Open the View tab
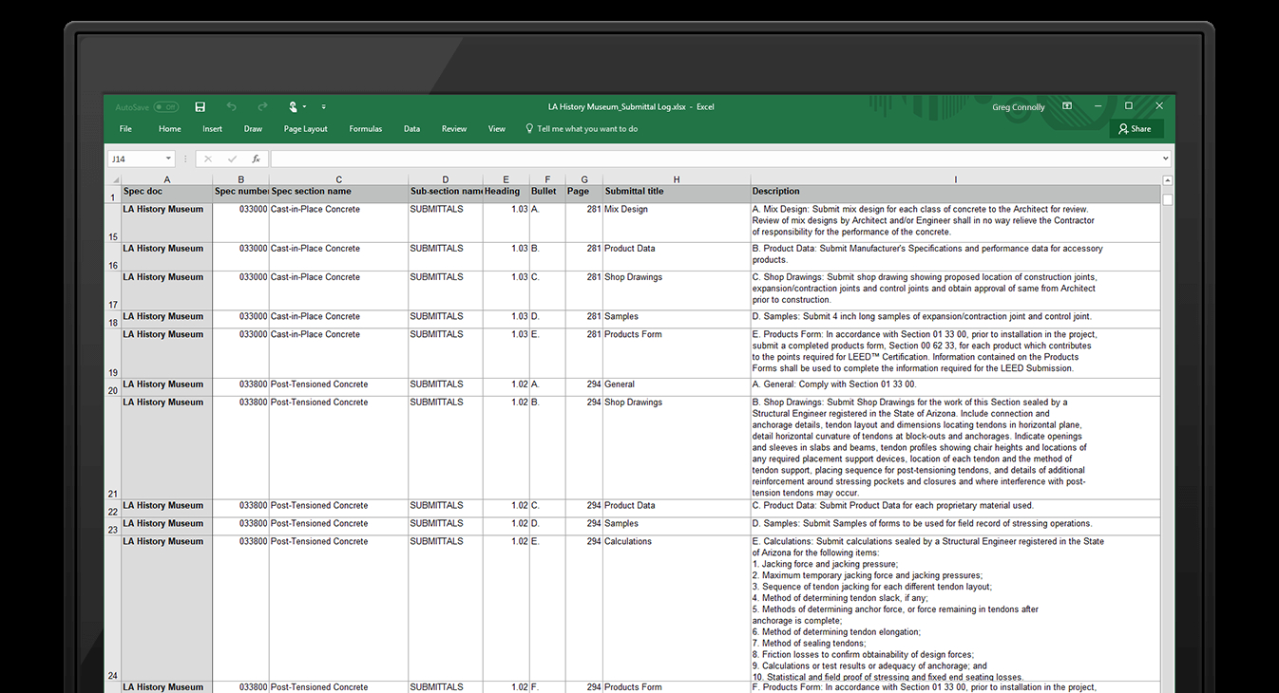Screen dimensions: 1279x693 click(497, 129)
